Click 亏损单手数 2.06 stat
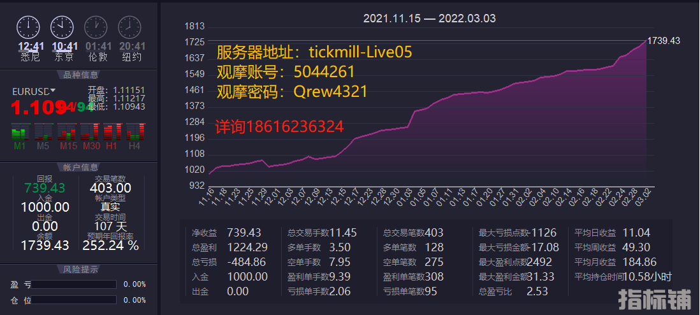The height and width of the screenshot is (315, 700). pyautogui.click(x=319, y=292)
